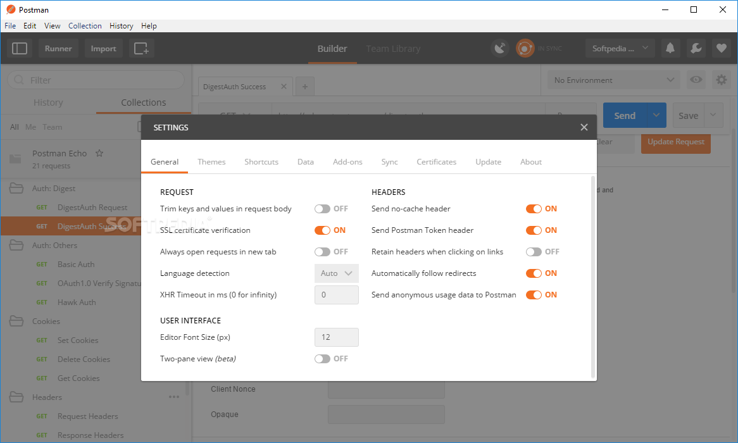This screenshot has height=443, width=738.
Task: Switch to Shortcuts settings tab
Action: 261,162
